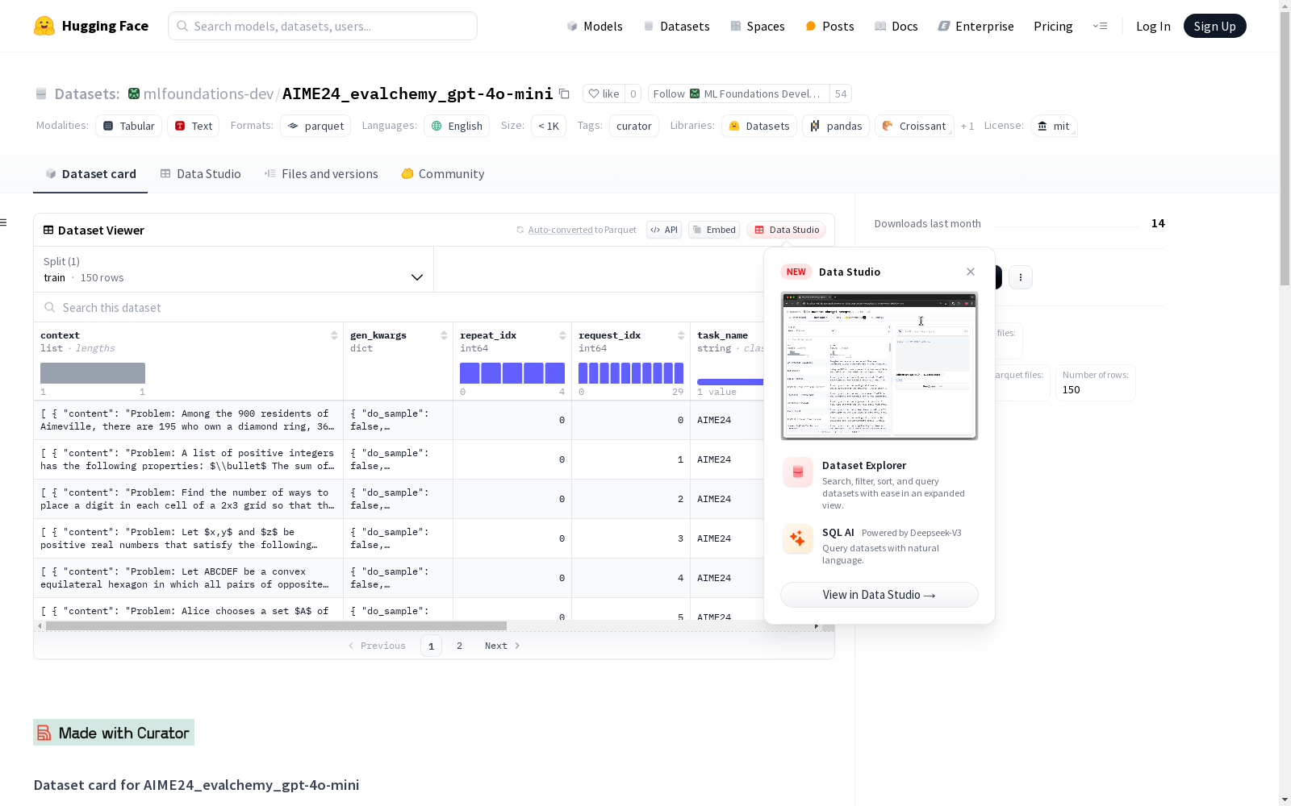Click the mit license tag
This screenshot has height=806, width=1291.
(x=1054, y=126)
